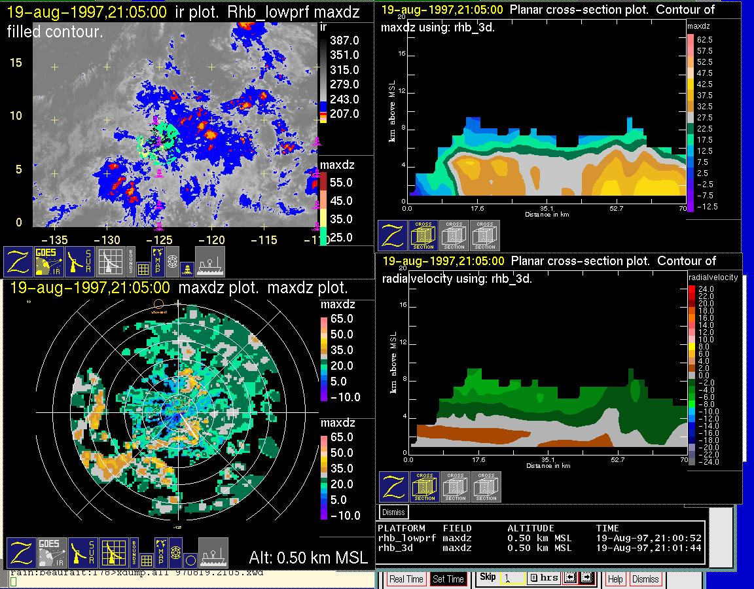The image size is (754, 589).
Task: Step time backward with the left arrow button
Action: (569, 579)
